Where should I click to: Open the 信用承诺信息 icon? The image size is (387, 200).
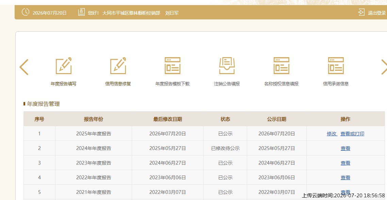336,66
